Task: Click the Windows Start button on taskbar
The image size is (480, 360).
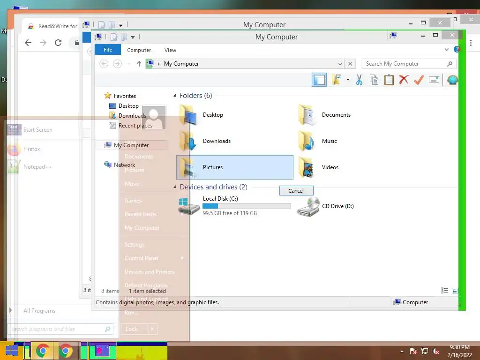Action: tap(11, 351)
